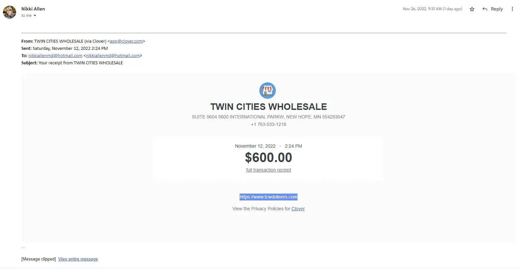Click first nikkiallenmd@hotmail.com address link
520x269 pixels.
(x=55, y=56)
